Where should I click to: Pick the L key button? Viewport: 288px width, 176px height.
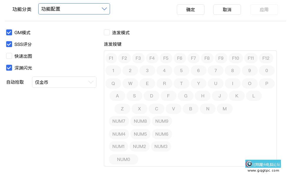click(x=254, y=96)
